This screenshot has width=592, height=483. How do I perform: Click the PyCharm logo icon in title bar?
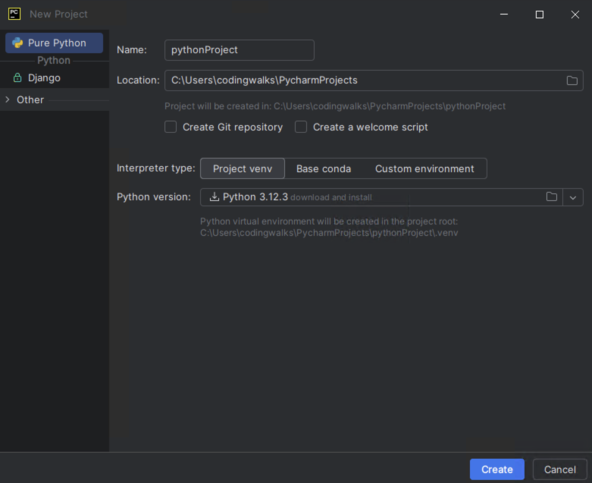click(14, 14)
